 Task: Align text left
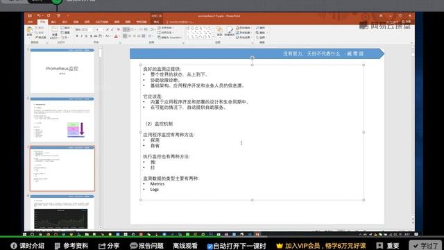pyautogui.click(x=125, y=36)
